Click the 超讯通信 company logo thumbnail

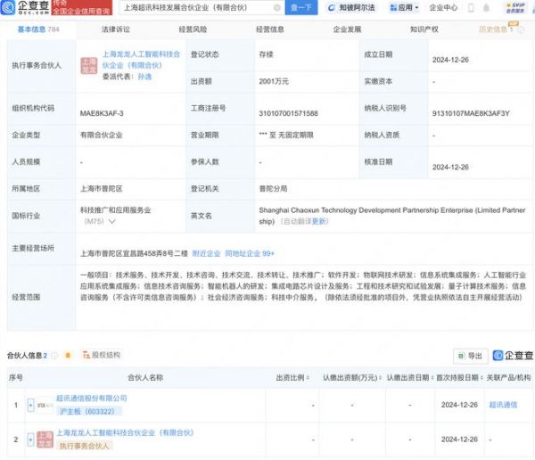point(45,405)
